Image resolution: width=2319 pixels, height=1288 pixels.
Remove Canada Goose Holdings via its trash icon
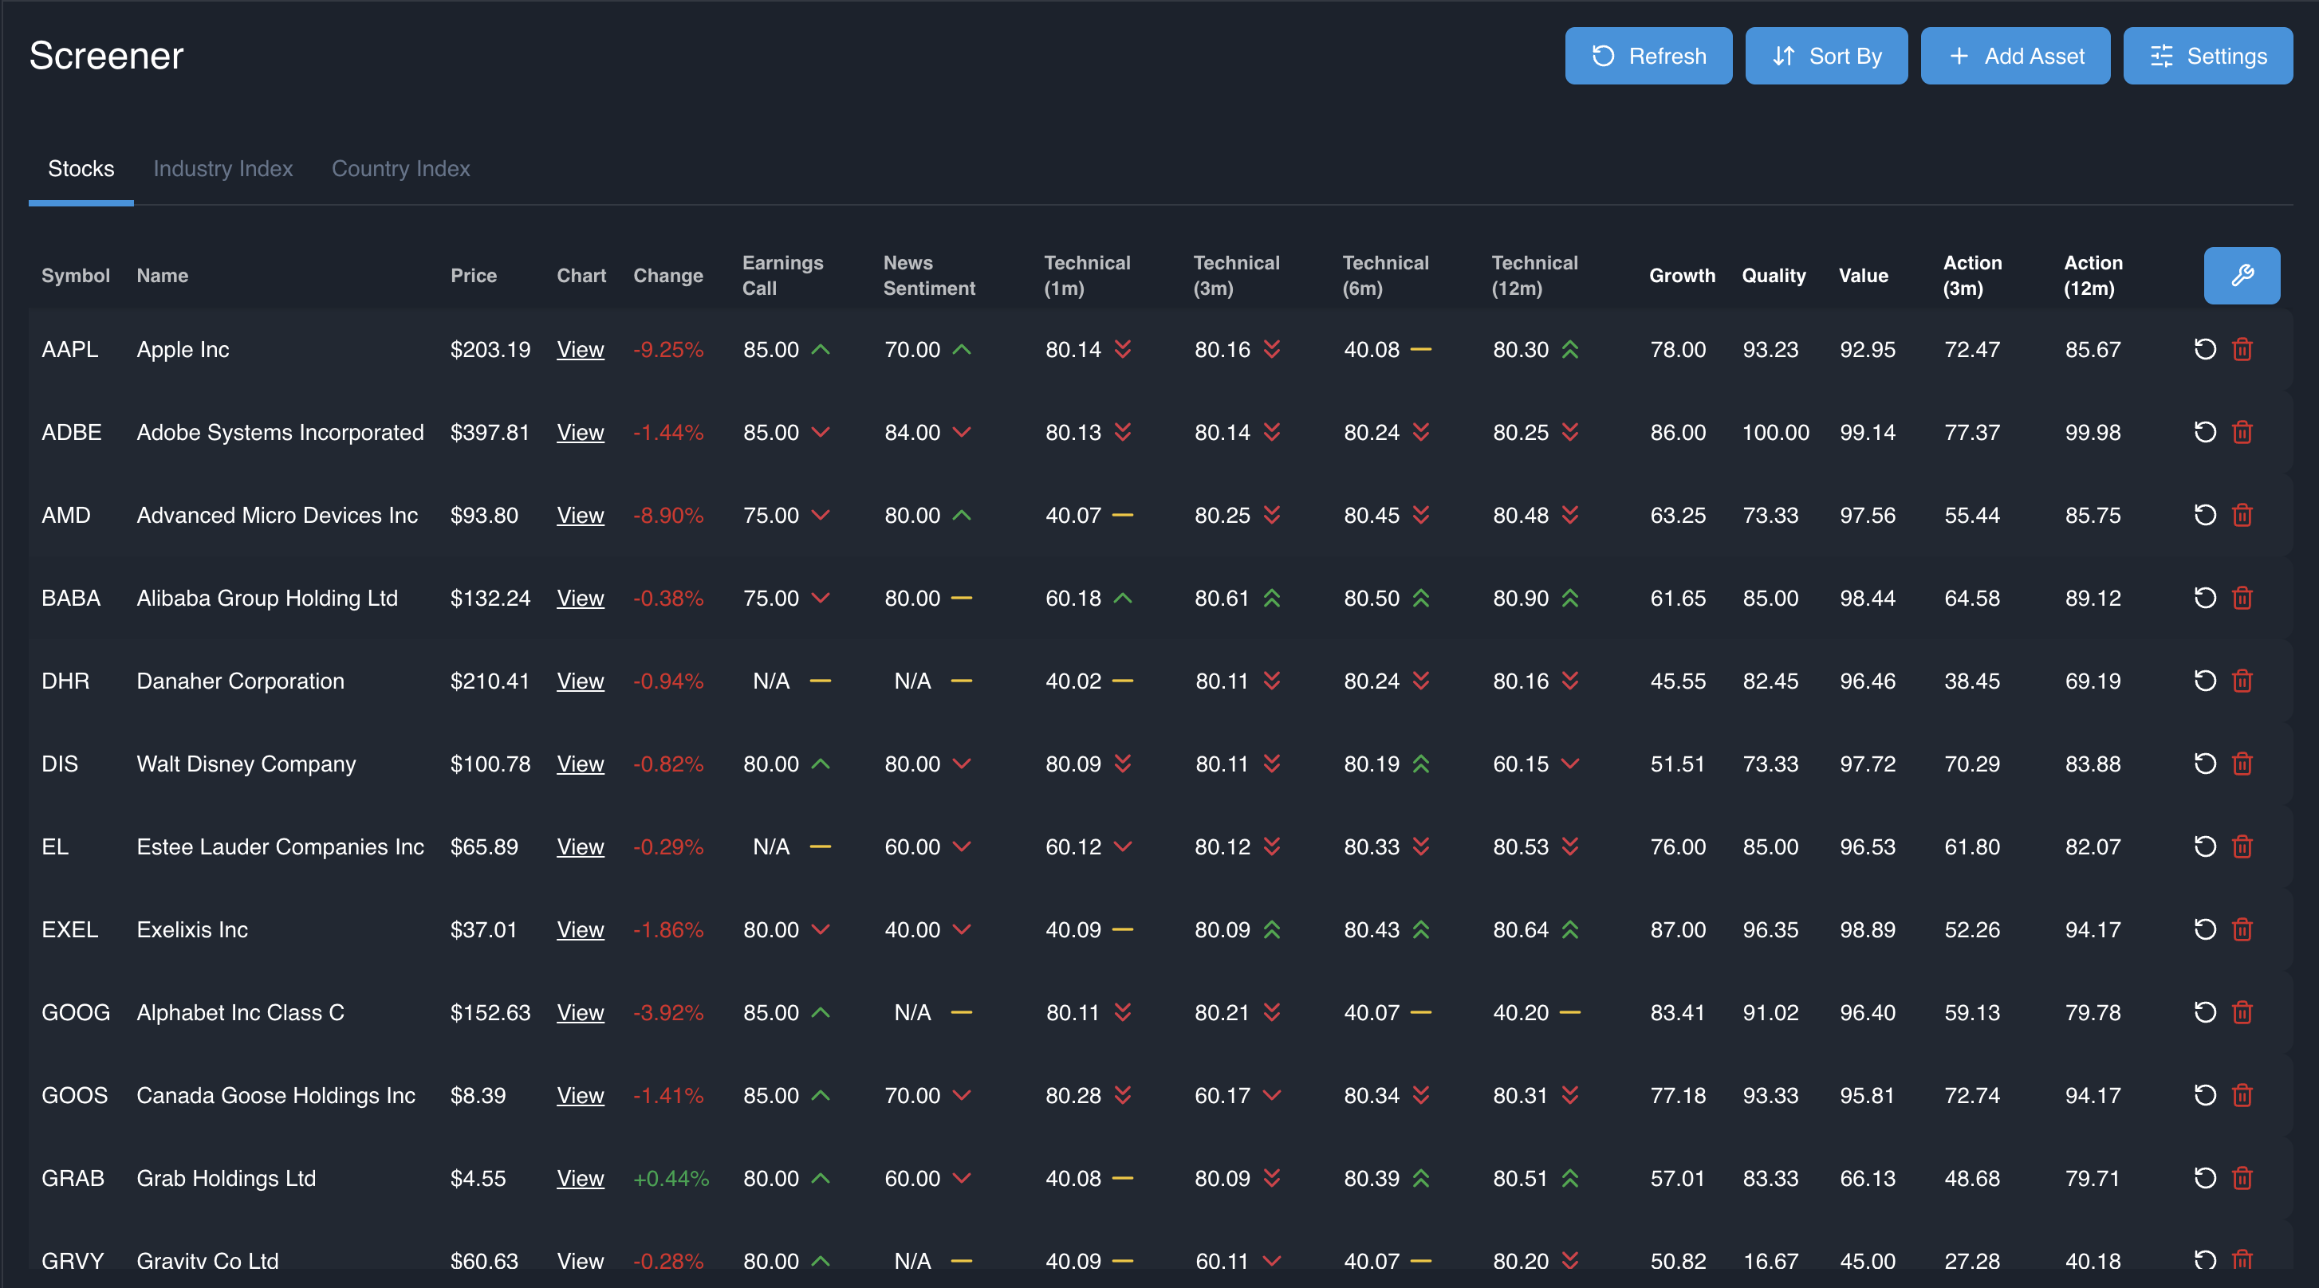(x=2242, y=1096)
